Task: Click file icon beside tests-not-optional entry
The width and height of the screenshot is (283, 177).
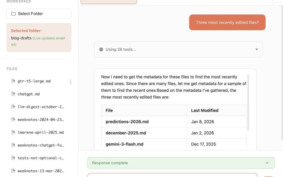Action: click(13, 158)
